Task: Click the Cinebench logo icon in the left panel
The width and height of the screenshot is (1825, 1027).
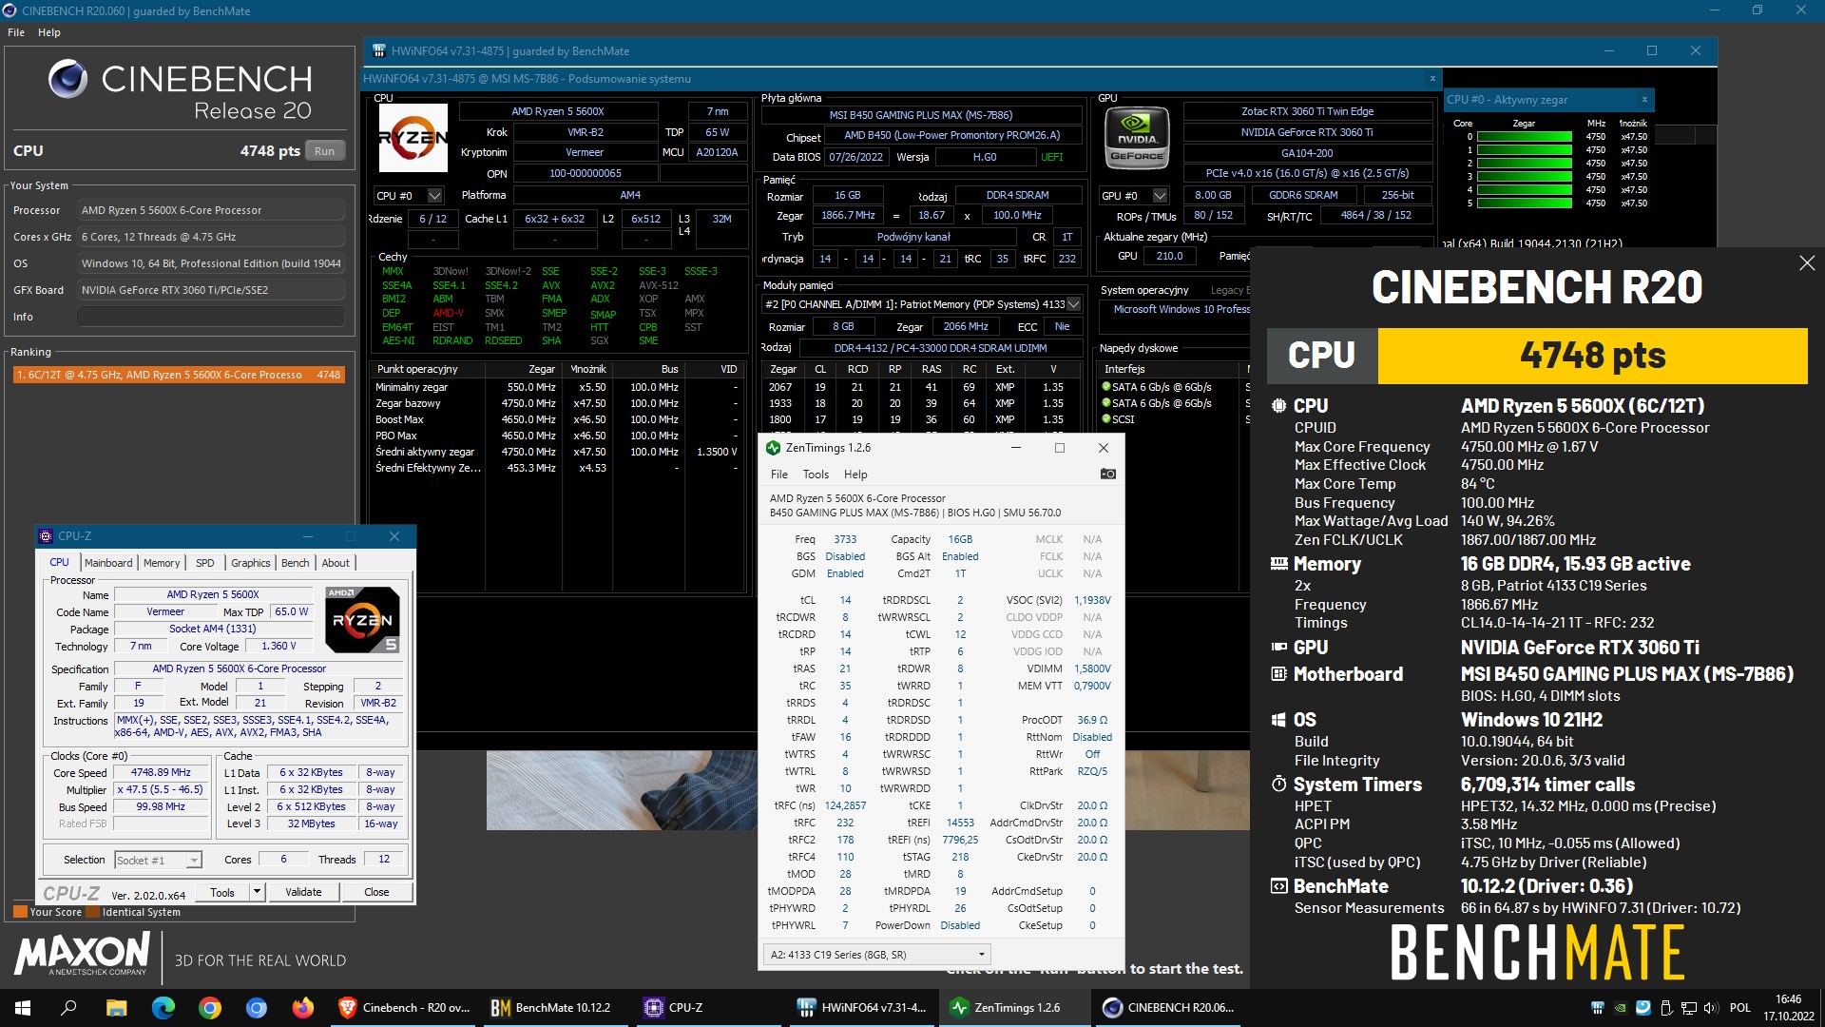Action: [67, 79]
